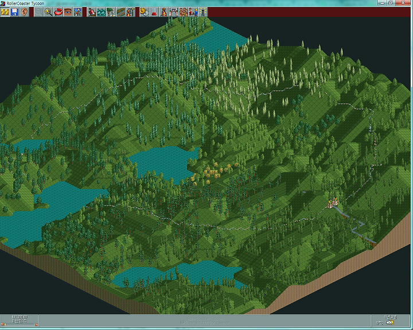
Task: Click the greyed-out zoom out magnifier
Action: pos(38,12)
